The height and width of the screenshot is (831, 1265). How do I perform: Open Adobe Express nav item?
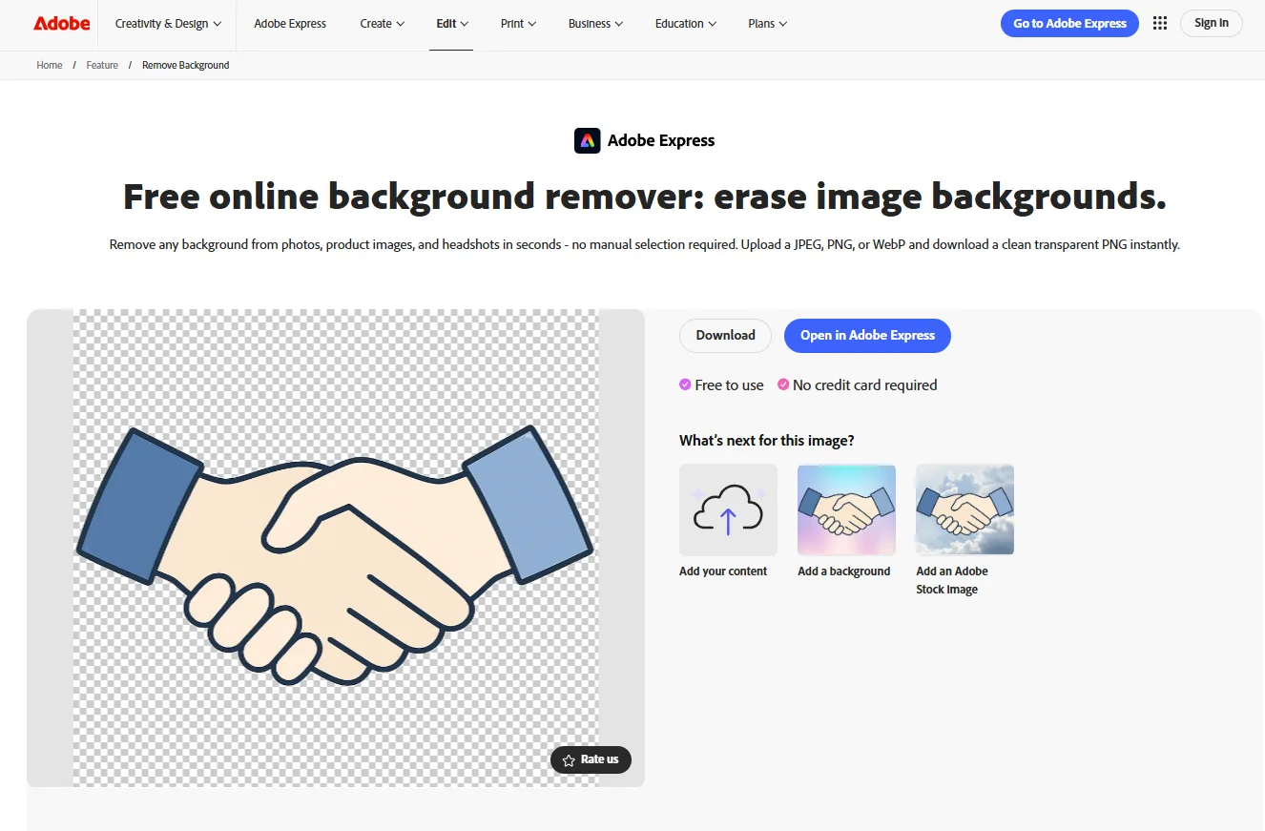pos(290,24)
